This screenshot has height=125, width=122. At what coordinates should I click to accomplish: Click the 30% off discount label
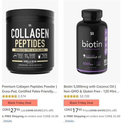click(111, 110)
